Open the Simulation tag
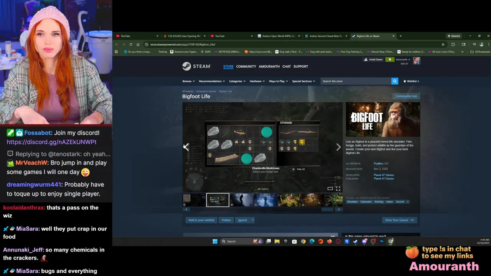Image resolution: width=491 pixels, height=276 pixels. (x=352, y=202)
